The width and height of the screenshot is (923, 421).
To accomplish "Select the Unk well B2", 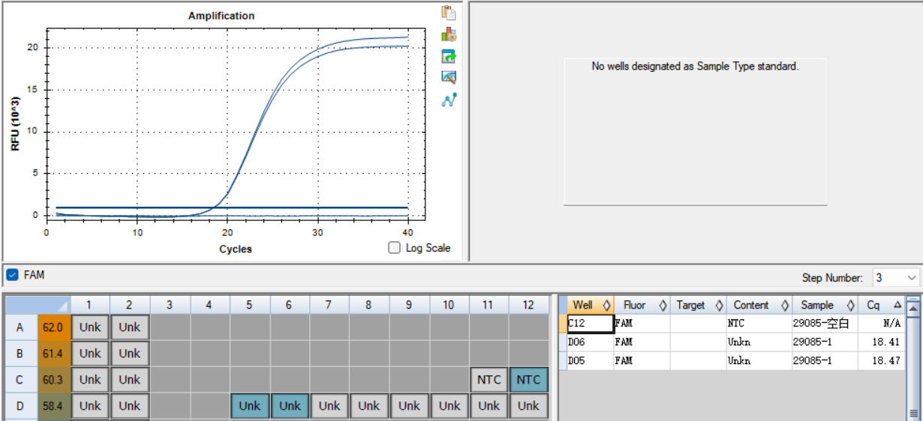I will pos(129,354).
